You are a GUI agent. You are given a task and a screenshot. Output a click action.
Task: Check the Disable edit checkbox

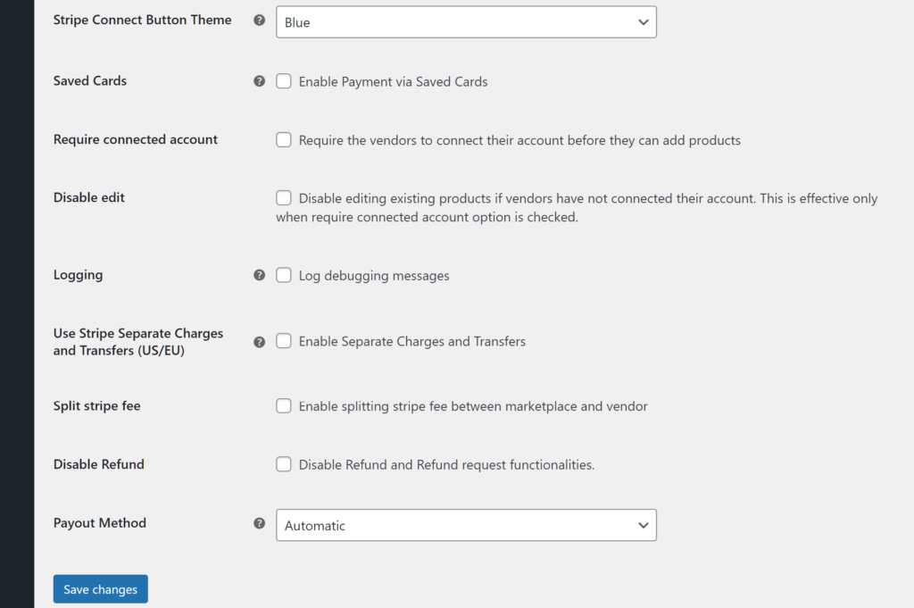[284, 198]
